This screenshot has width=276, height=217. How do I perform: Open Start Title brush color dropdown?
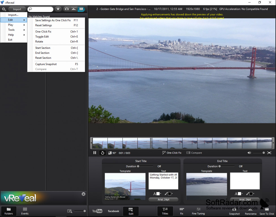169,194
